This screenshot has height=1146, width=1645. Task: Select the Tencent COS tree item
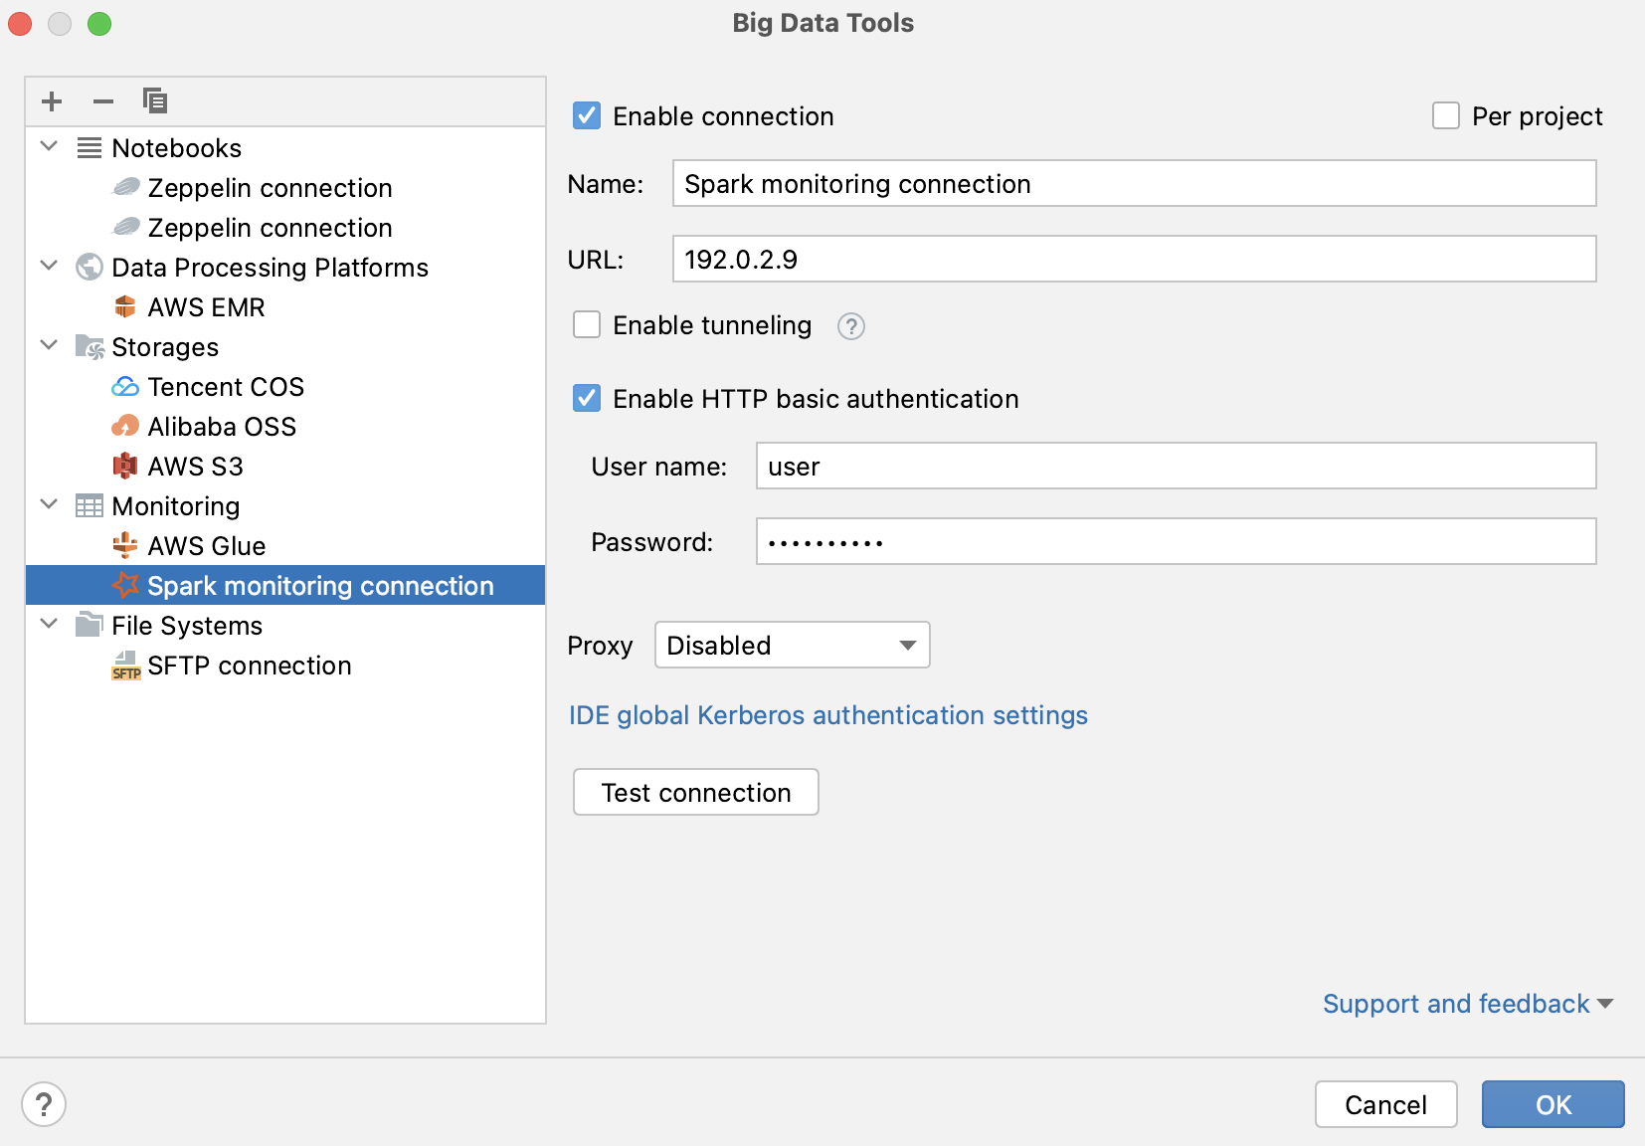coord(285,386)
